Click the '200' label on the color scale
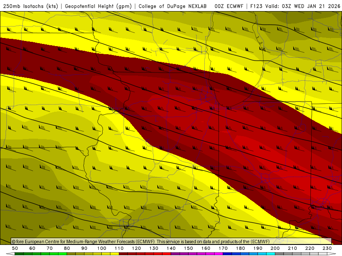 pos(275,248)
